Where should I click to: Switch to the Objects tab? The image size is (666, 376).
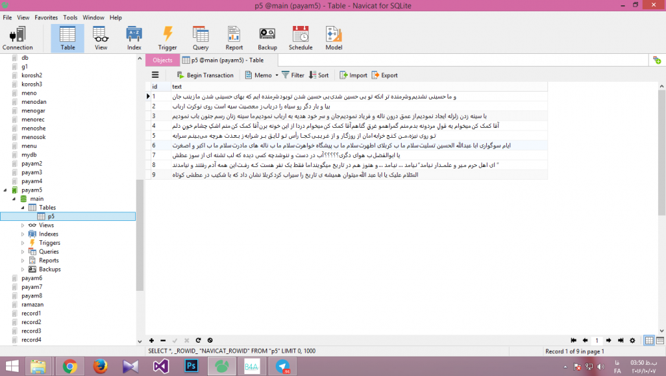(x=163, y=60)
